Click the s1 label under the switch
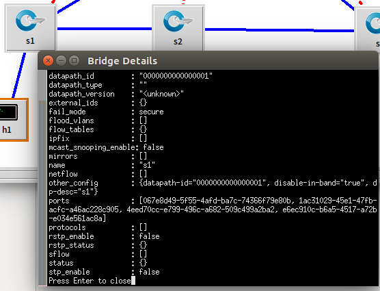 (30, 41)
